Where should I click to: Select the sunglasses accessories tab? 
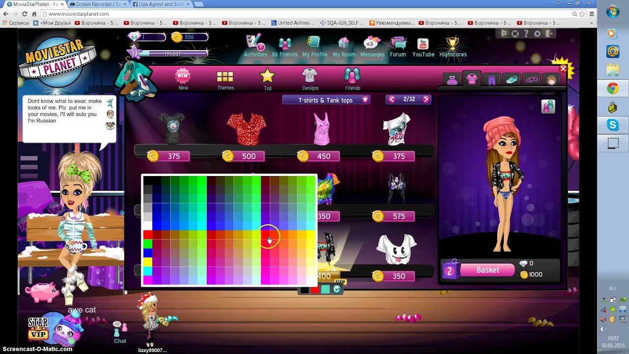[532, 79]
